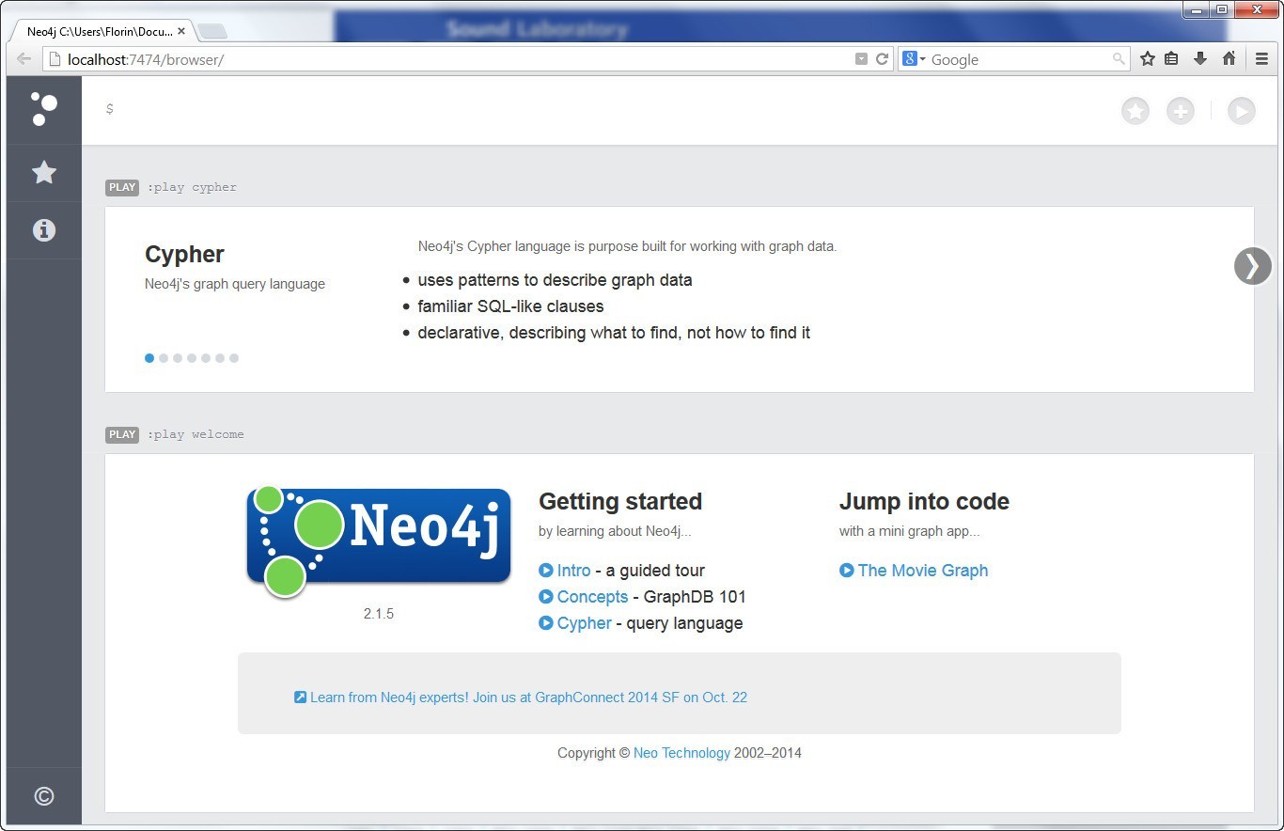Select the first Cypher slide dot
The height and width of the screenshot is (831, 1284).
tap(149, 358)
